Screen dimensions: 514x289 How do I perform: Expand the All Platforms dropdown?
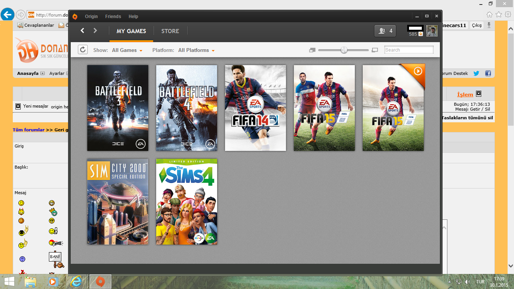(x=196, y=50)
